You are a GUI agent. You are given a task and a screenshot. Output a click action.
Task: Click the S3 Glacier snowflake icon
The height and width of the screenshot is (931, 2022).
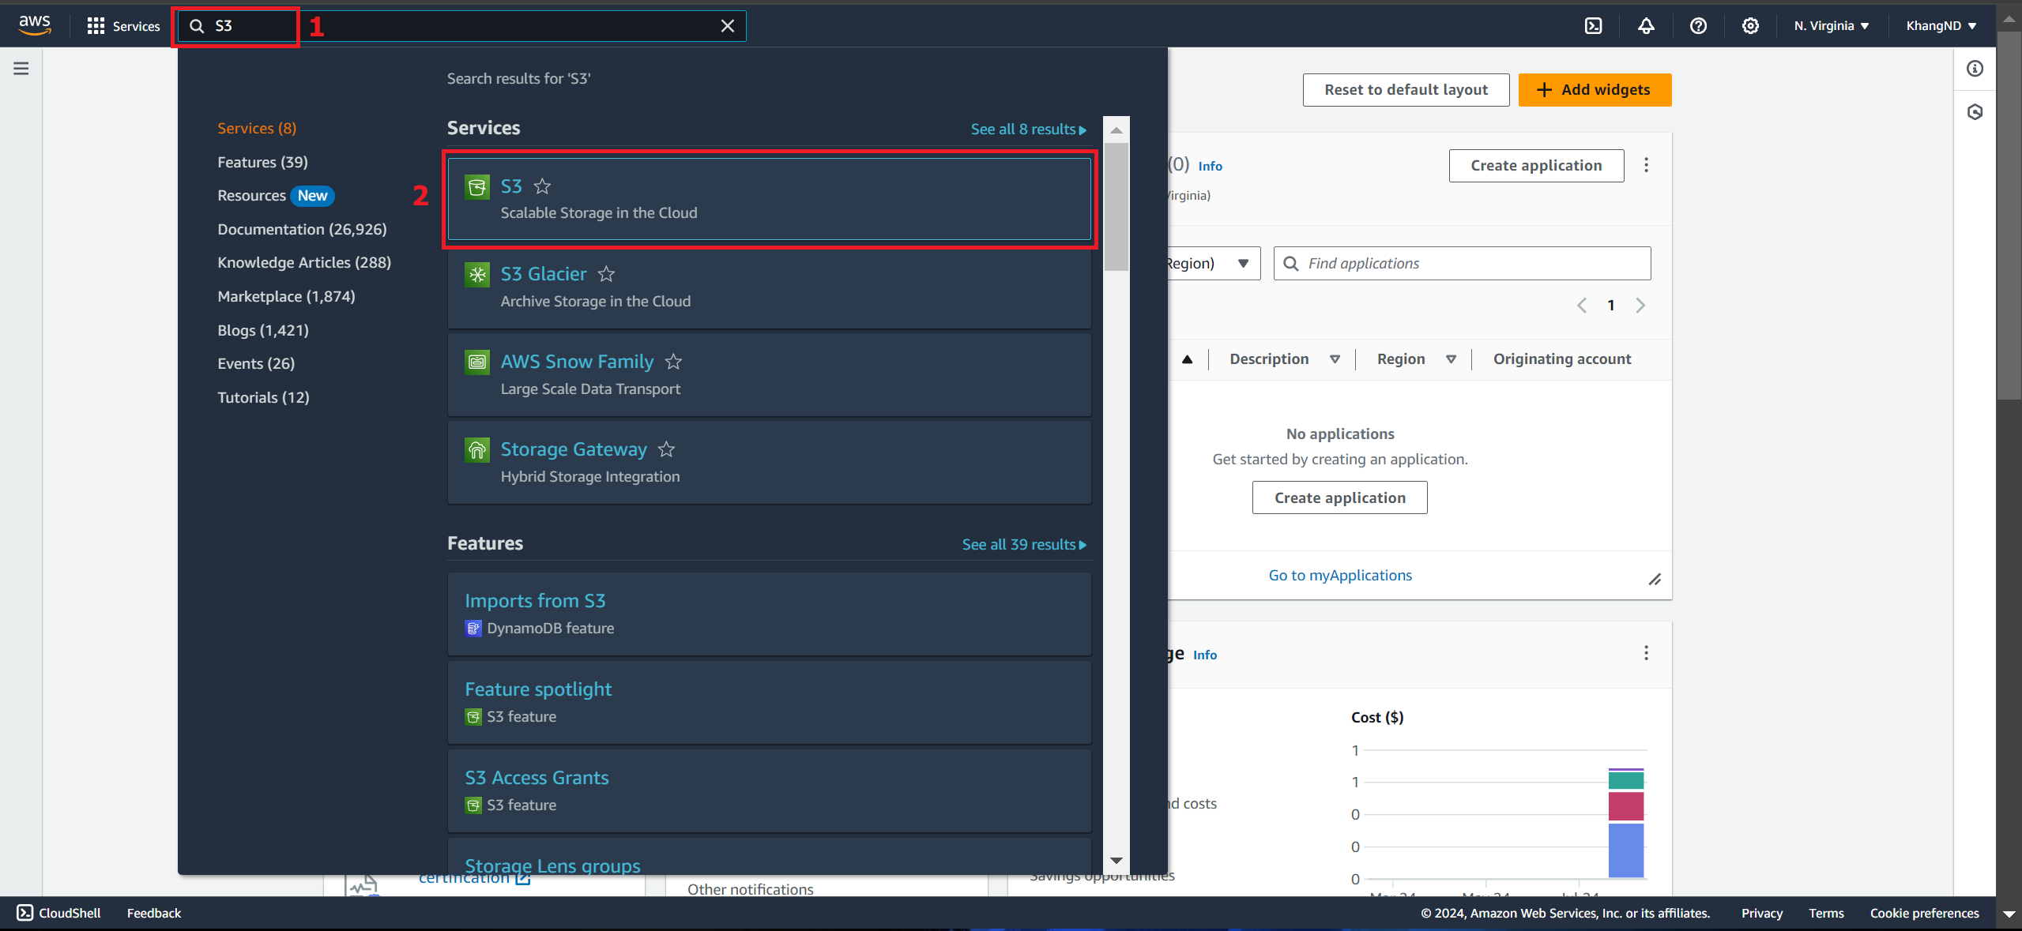[477, 275]
